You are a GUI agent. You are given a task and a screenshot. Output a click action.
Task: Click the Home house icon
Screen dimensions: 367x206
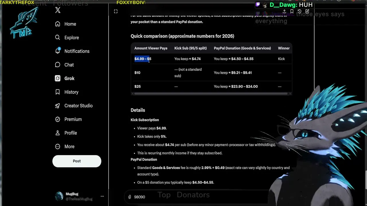58,24
